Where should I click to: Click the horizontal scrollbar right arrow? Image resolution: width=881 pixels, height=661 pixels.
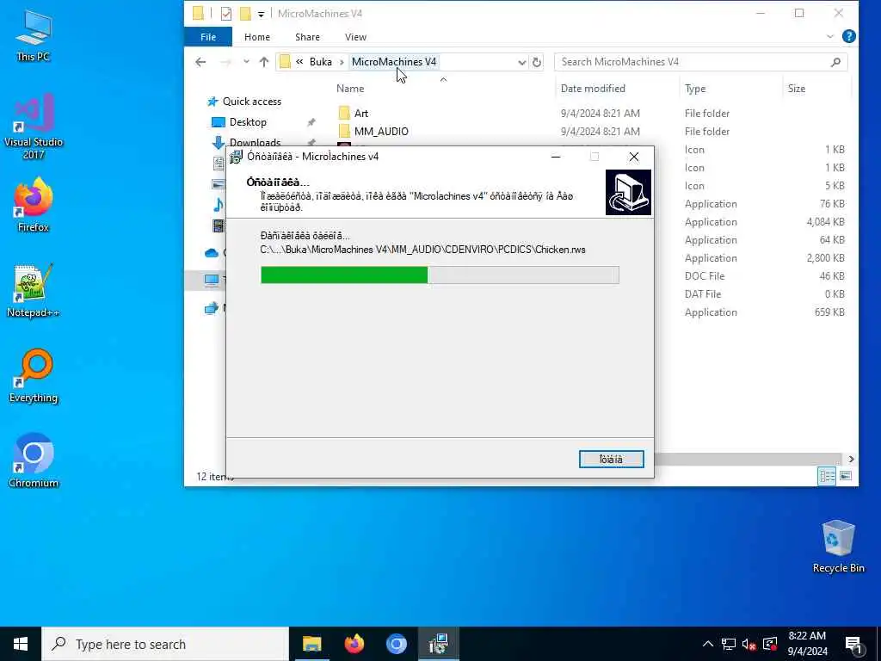tap(851, 460)
